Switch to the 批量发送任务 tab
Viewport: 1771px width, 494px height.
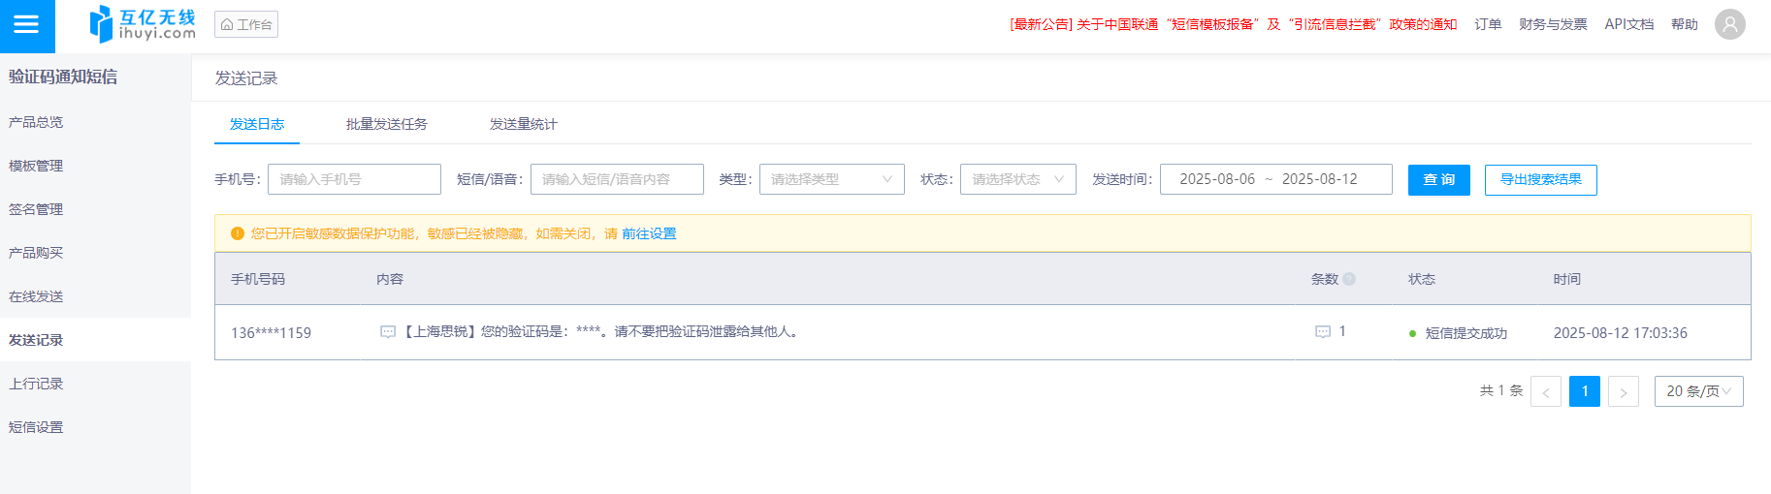[386, 124]
